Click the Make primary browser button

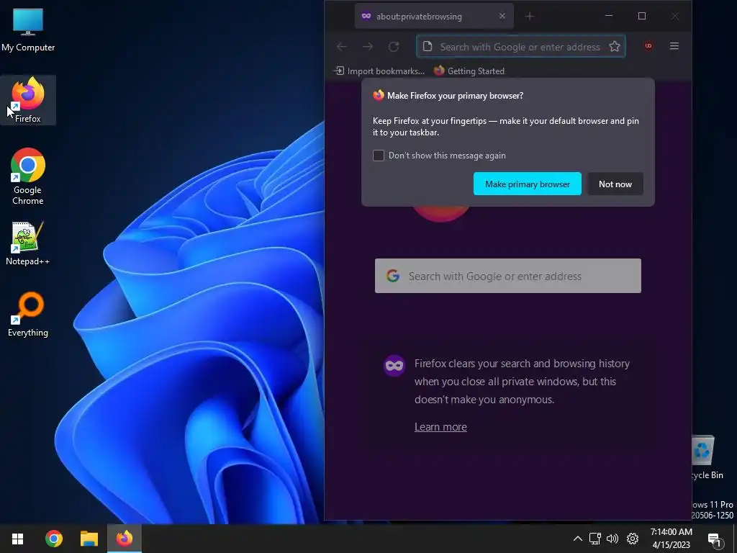click(x=528, y=184)
